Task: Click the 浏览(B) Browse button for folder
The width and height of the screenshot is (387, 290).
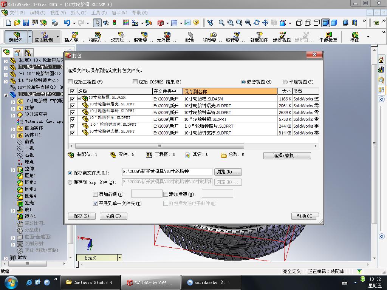Action: pyautogui.click(x=228, y=172)
